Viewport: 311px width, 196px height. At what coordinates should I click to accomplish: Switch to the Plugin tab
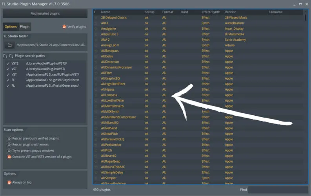coord(25,27)
